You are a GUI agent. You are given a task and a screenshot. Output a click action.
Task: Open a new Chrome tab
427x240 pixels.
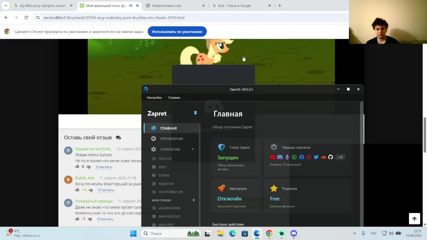click(280, 6)
